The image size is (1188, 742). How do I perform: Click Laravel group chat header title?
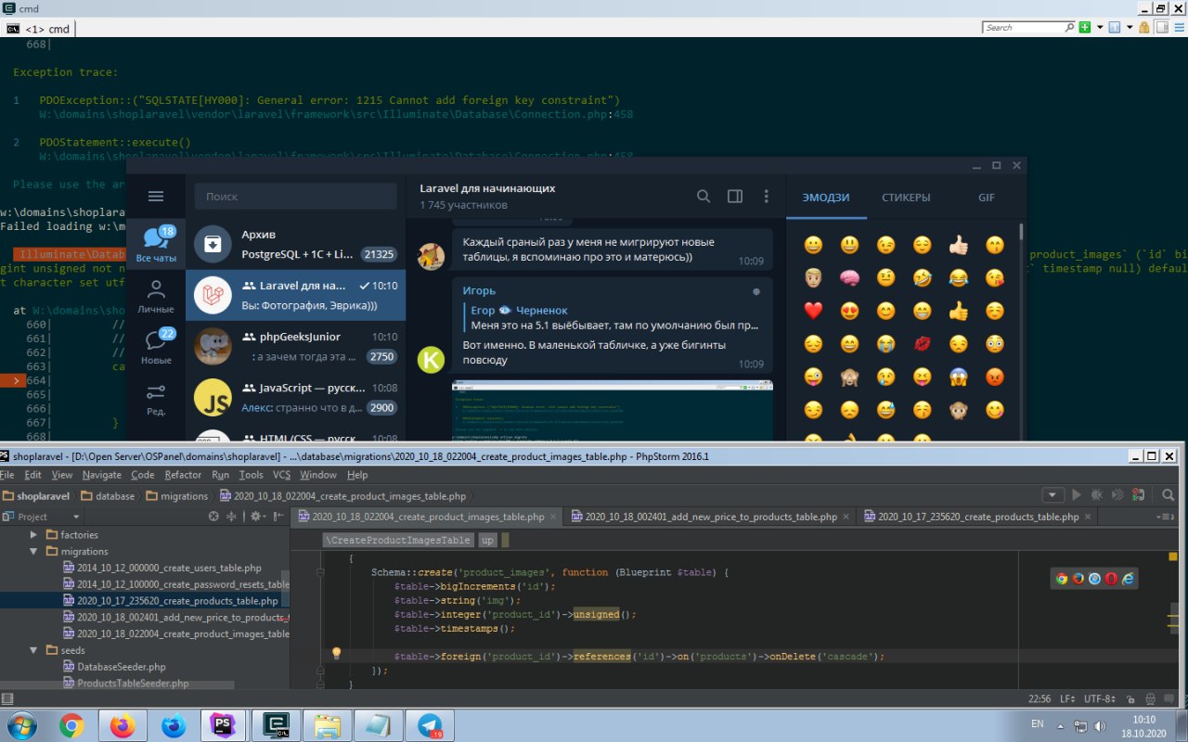pyautogui.click(x=487, y=187)
